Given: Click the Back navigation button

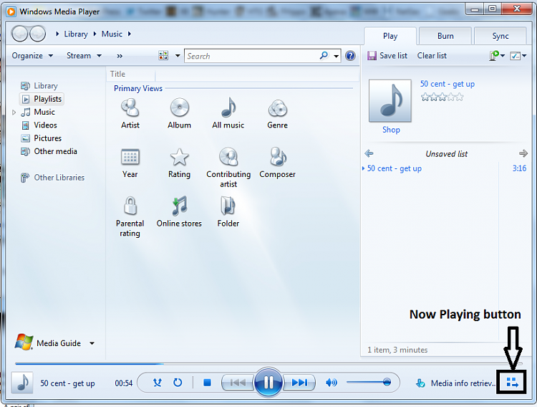Looking at the screenshot, I should click(x=20, y=34).
